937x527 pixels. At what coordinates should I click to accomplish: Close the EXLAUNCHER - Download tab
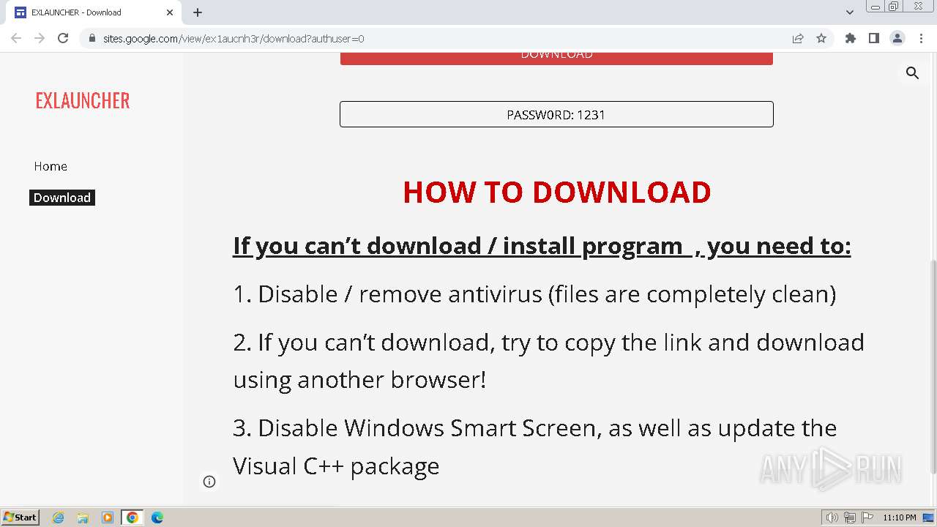[x=170, y=12]
